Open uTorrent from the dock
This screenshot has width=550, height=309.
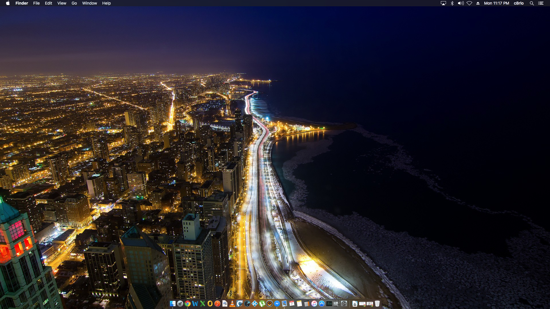point(262,304)
